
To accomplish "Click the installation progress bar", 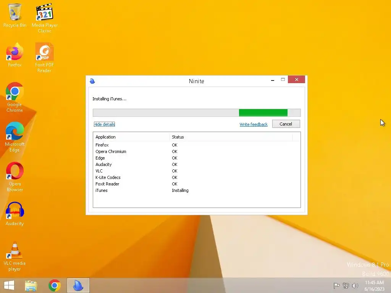I will coord(197,113).
